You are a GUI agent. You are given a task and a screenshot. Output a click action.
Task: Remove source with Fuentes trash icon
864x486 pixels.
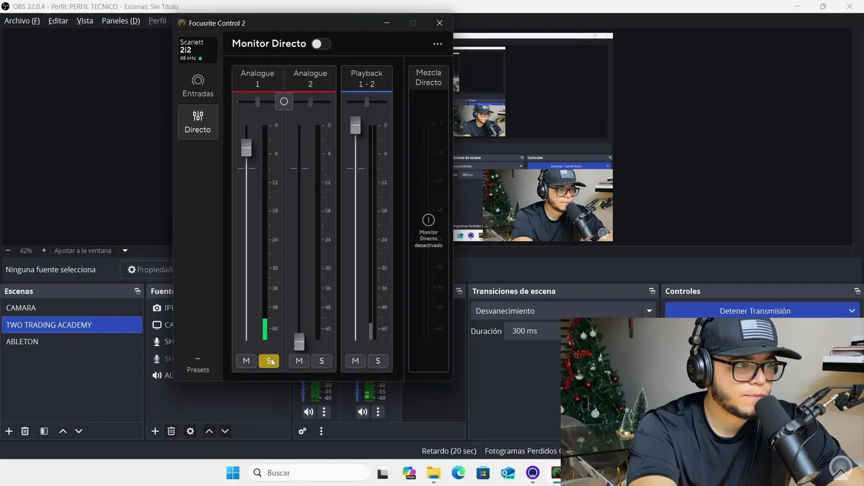[x=171, y=431]
